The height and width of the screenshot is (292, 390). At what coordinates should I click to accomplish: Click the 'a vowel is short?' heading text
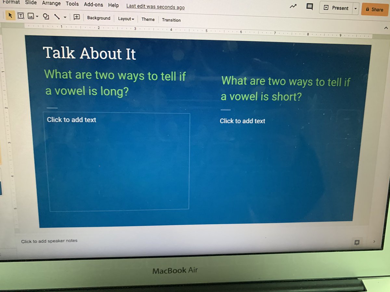click(261, 96)
